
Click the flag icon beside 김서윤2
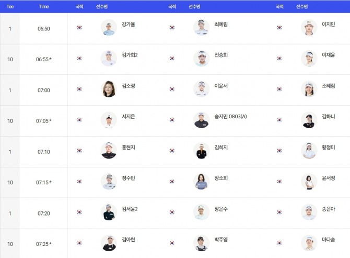pyautogui.click(x=79, y=212)
